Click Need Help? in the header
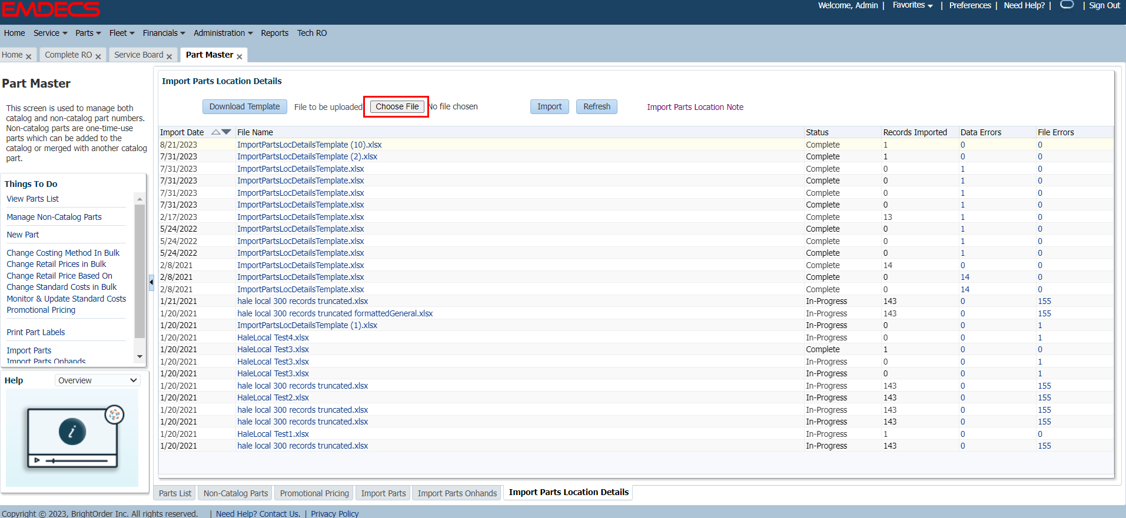This screenshot has height=518, width=1126. (1024, 5)
